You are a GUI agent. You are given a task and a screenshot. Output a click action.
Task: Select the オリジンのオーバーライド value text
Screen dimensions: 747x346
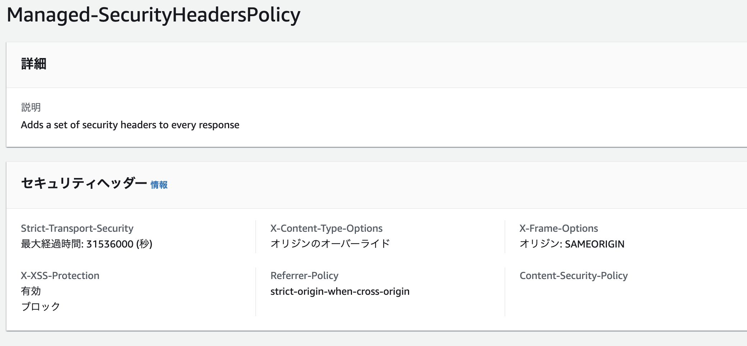330,244
